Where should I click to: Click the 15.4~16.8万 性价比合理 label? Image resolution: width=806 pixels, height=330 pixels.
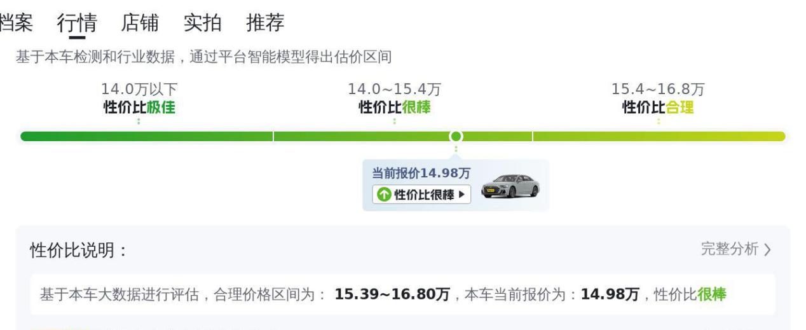pyautogui.click(x=658, y=99)
